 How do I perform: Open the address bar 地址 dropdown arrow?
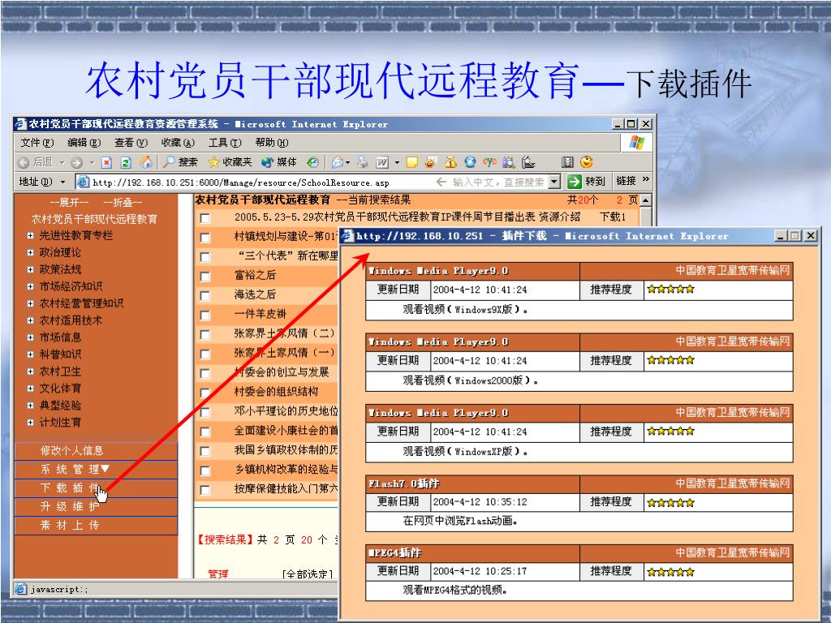pyautogui.click(x=62, y=182)
